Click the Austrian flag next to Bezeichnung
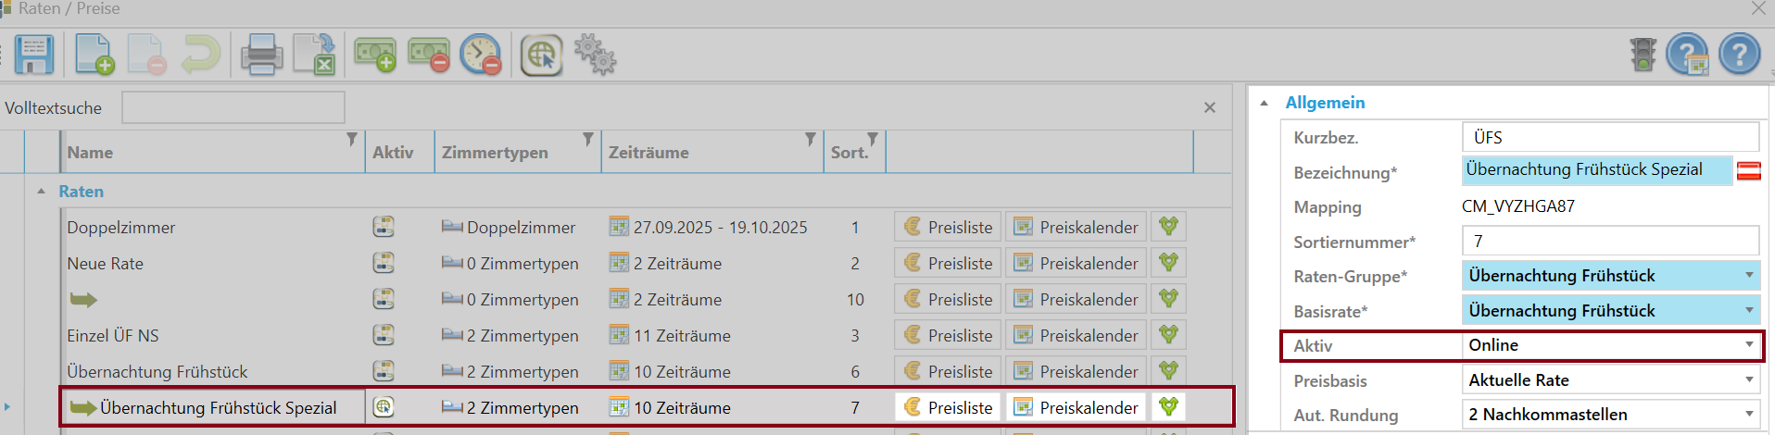Screen dimensions: 1775x435 point(1748,171)
